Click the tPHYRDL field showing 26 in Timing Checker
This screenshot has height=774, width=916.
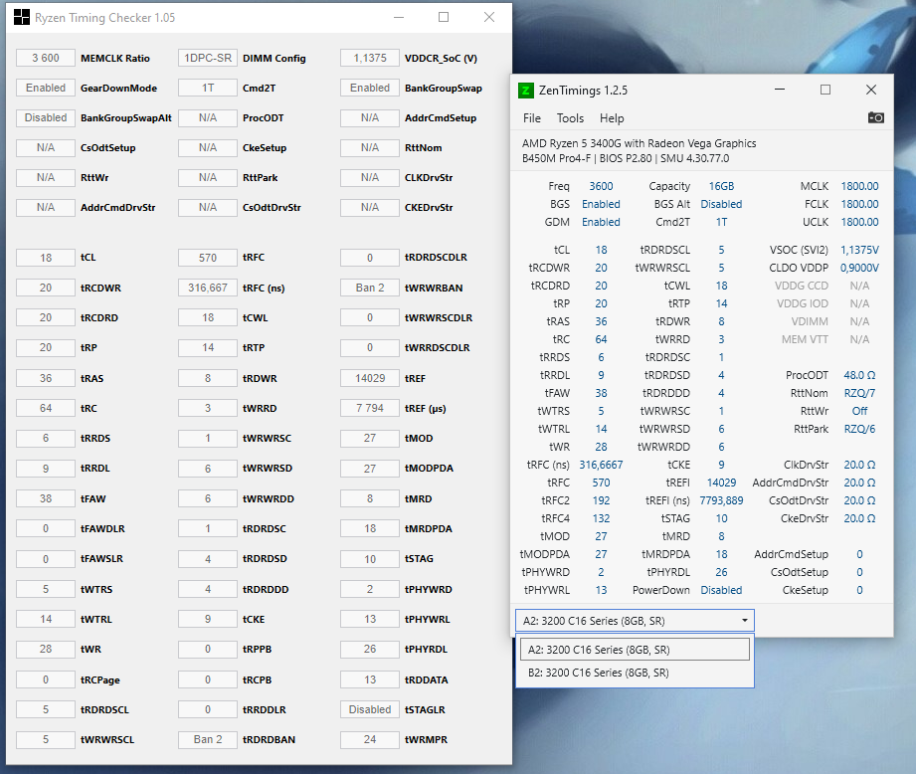click(x=370, y=649)
